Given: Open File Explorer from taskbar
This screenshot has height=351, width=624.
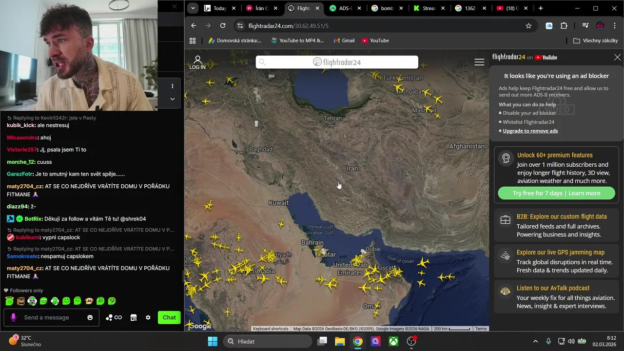Looking at the screenshot, I should pos(340,341).
